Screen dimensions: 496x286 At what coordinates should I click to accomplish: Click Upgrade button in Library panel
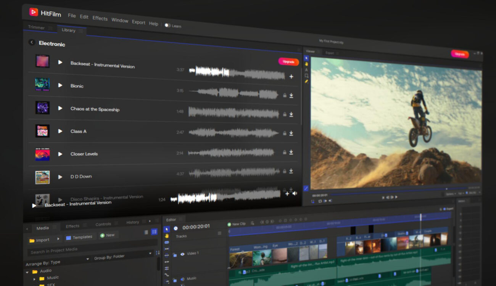point(288,61)
